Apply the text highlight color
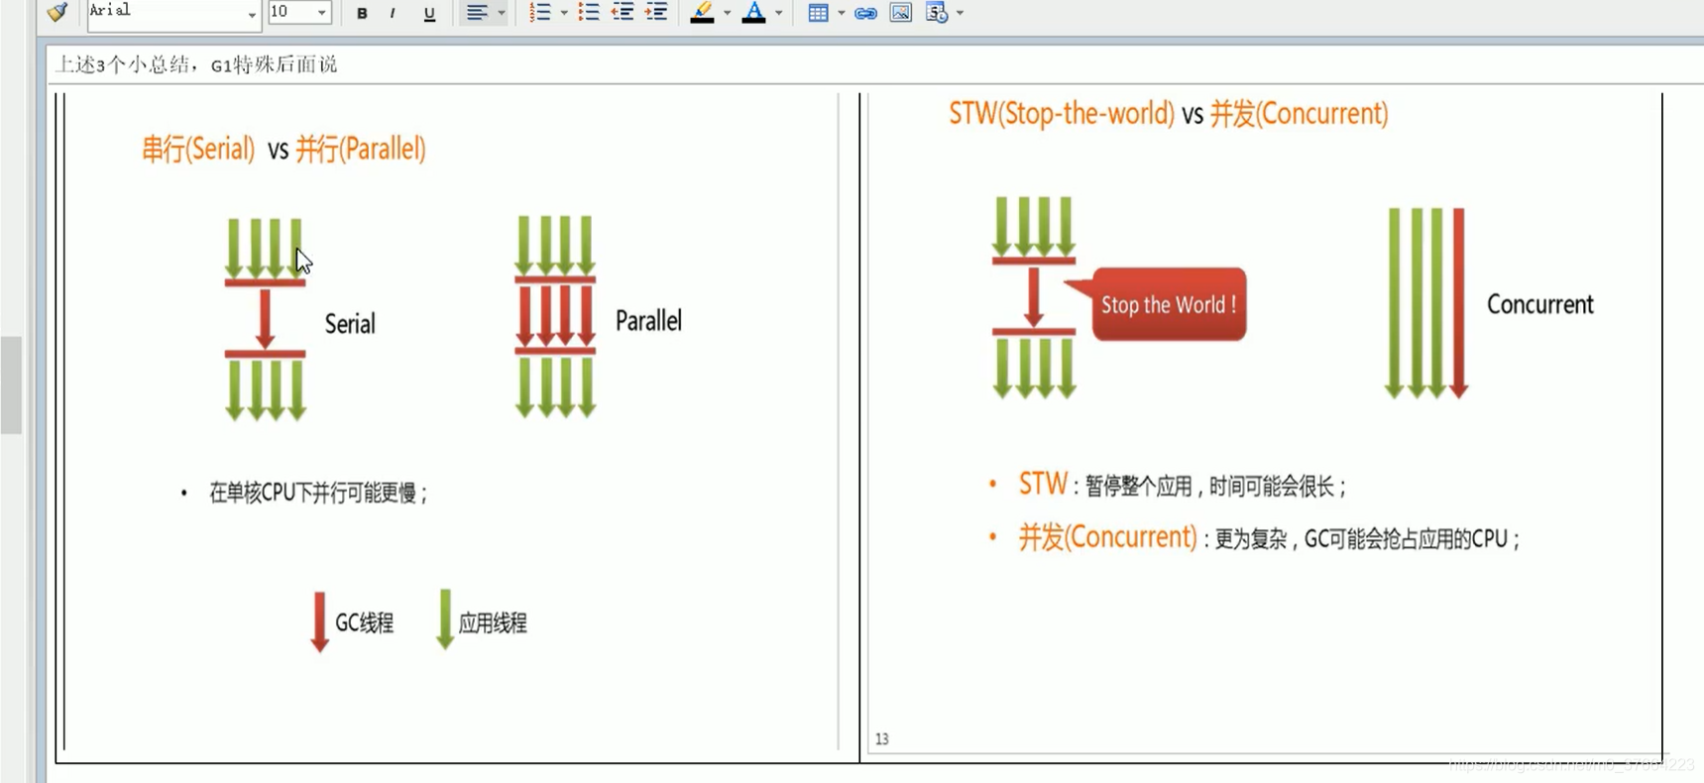The width and height of the screenshot is (1704, 783). pyautogui.click(x=702, y=13)
